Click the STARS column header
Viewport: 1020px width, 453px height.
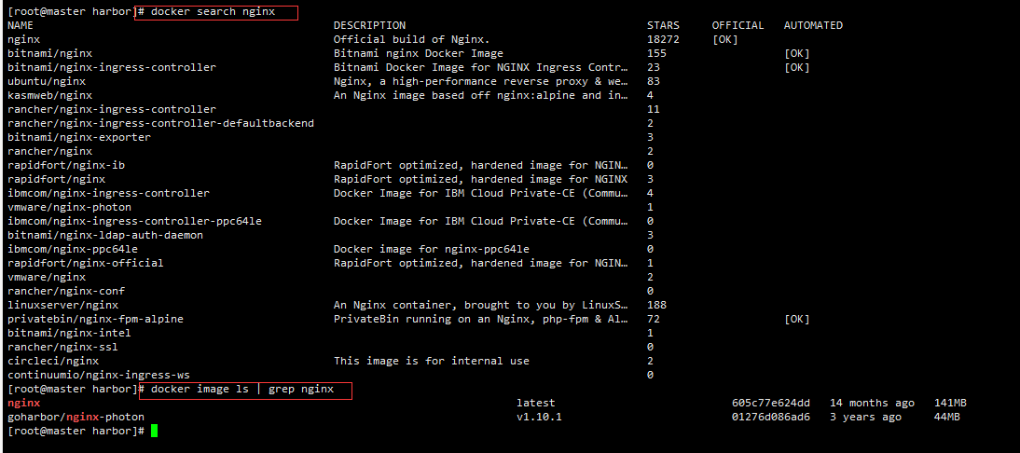tap(663, 25)
